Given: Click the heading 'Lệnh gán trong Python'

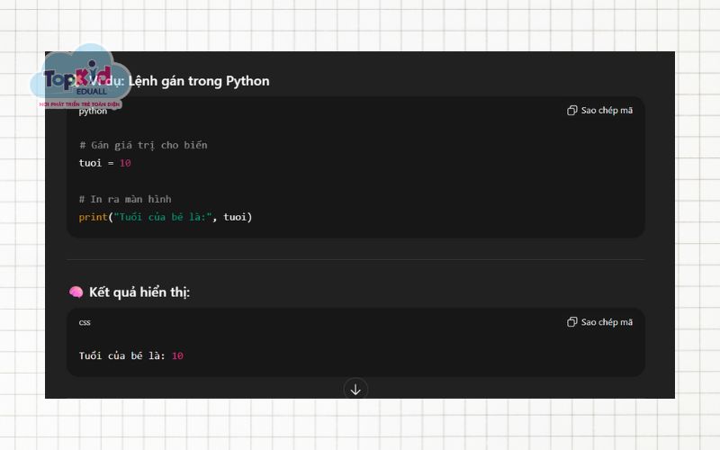Looking at the screenshot, I should [198, 81].
